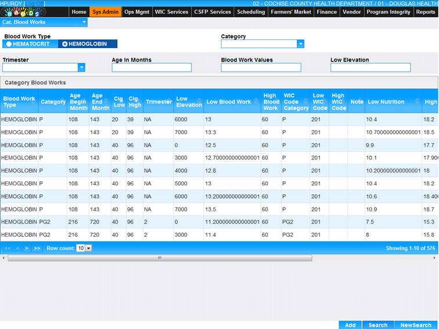The image size is (439, 329).
Task: Click the Add button
Action: tap(350, 325)
